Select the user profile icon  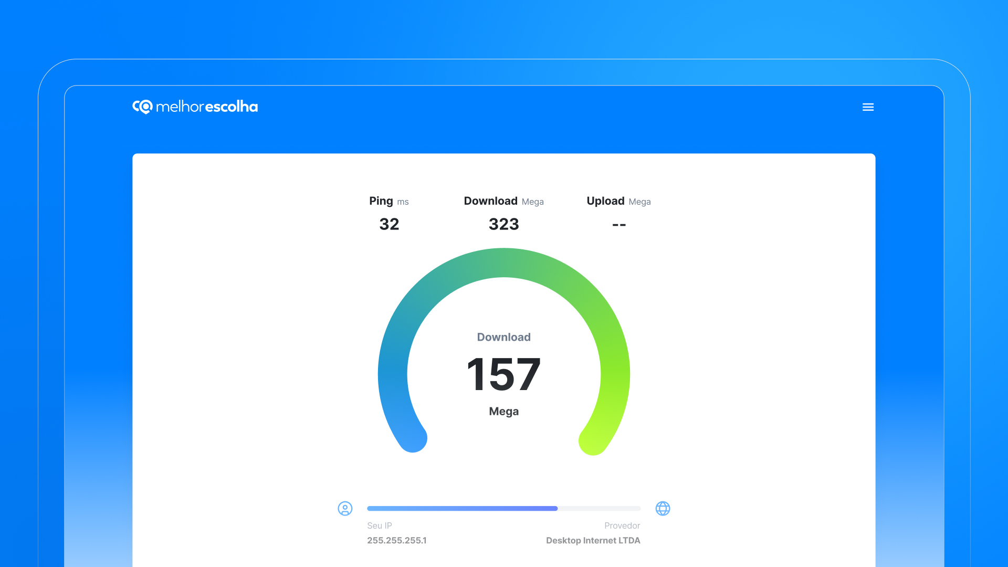click(x=345, y=508)
